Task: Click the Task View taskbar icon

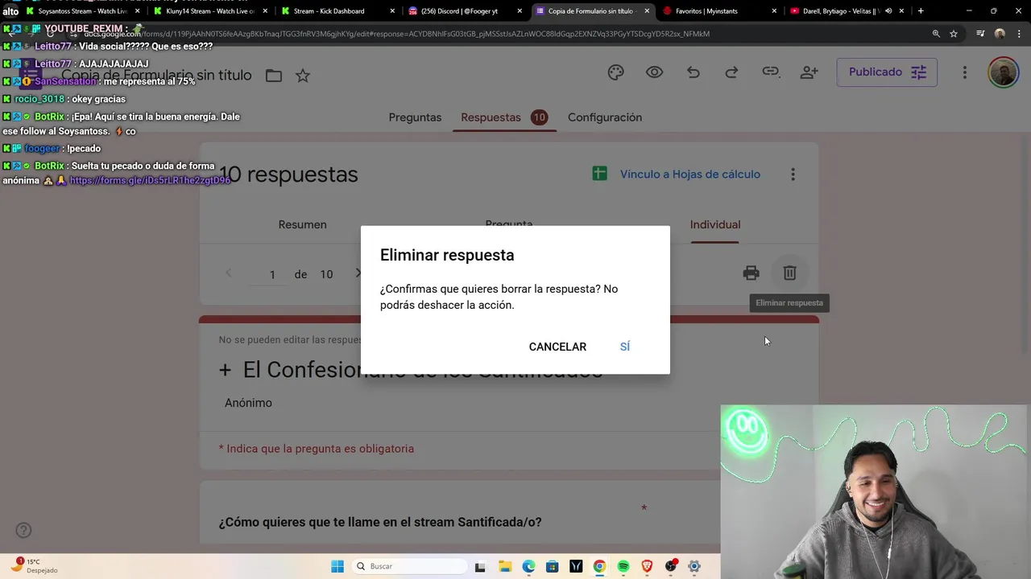Action: [480, 566]
